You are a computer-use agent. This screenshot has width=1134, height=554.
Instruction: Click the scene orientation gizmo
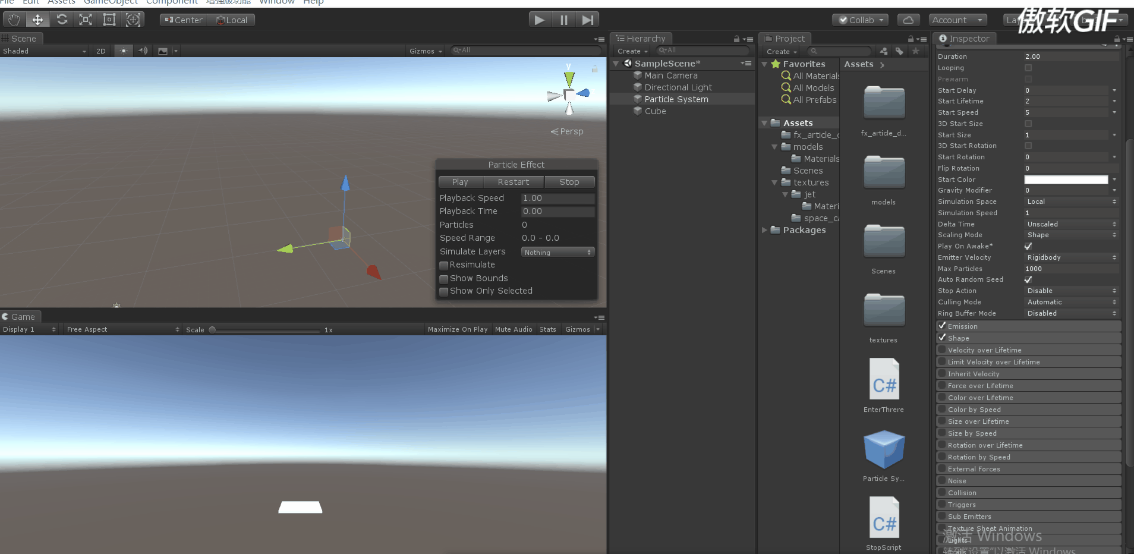[569, 93]
